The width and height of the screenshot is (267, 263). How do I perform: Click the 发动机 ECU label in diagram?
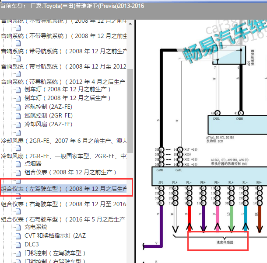[x=214, y=141]
